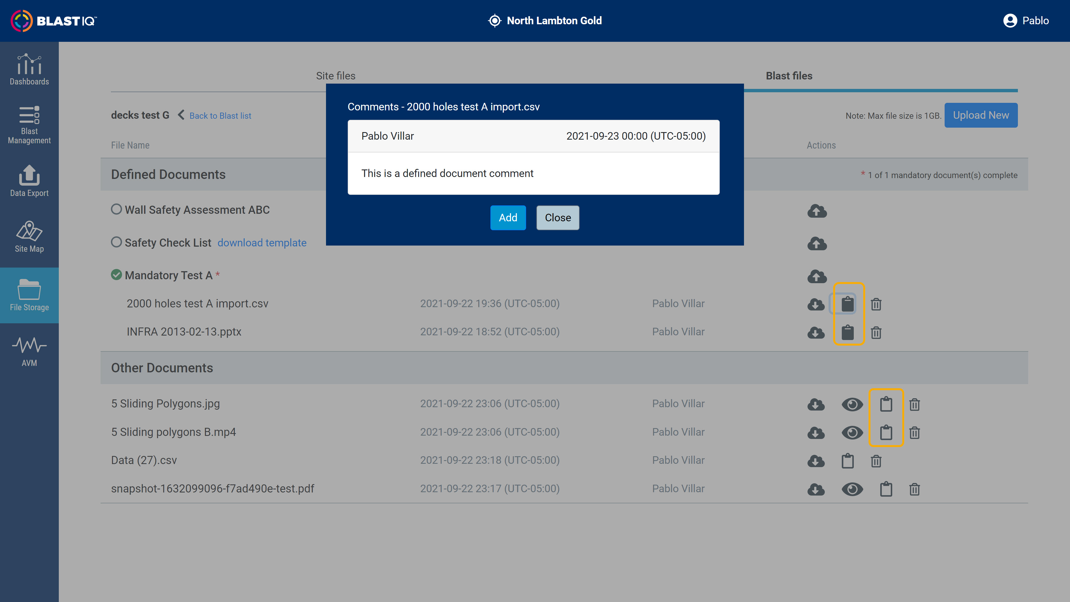This screenshot has width=1070, height=602.
Task: Click back chevron next to decks test G
Action: tap(181, 115)
